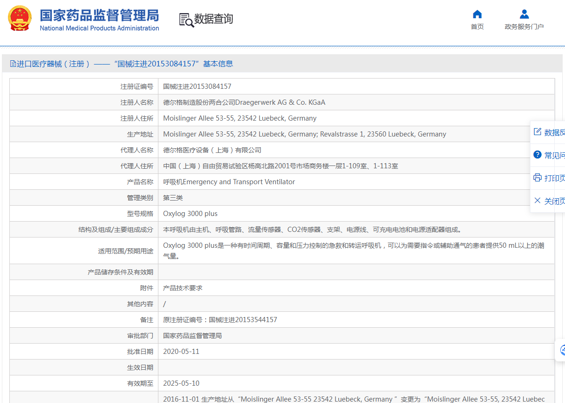Click remark 原注册证编号：国械注进20153544157

pos(220,320)
